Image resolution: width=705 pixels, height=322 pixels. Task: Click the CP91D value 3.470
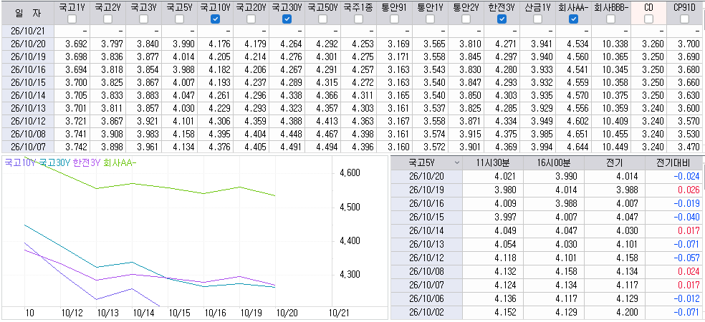pos(689,147)
